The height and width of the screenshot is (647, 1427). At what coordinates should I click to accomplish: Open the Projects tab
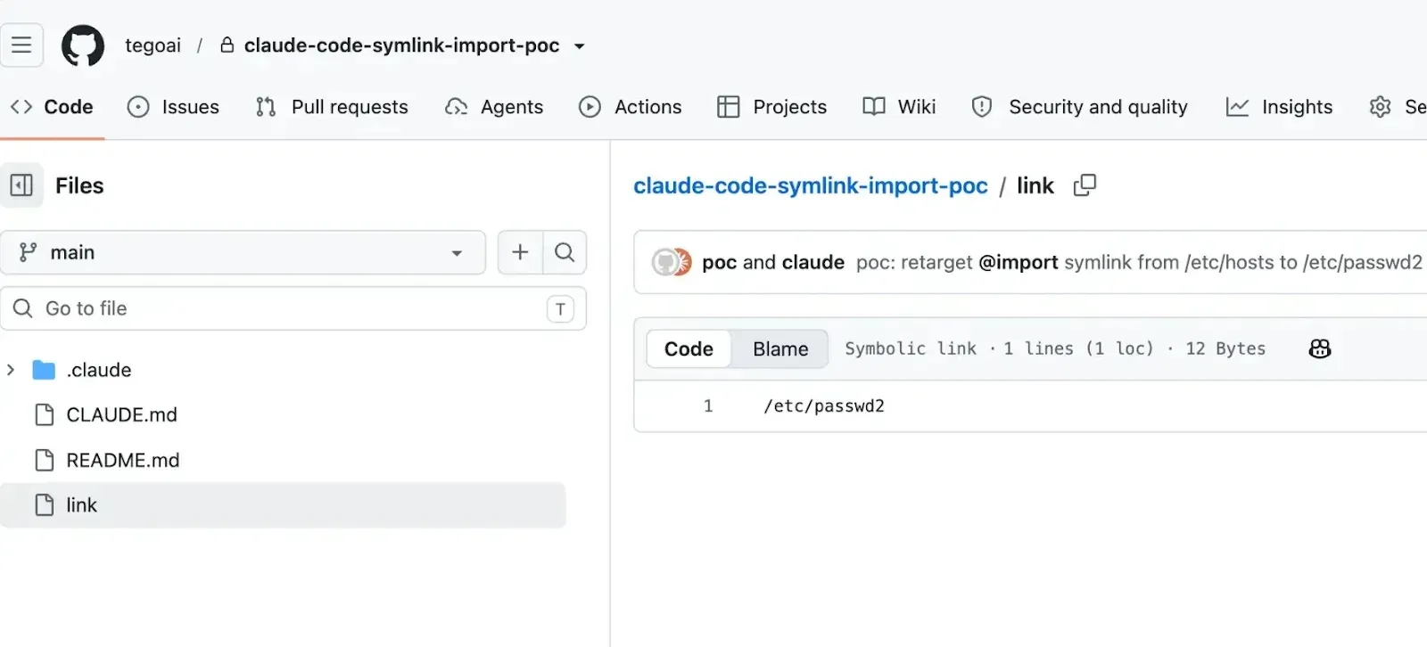[772, 107]
